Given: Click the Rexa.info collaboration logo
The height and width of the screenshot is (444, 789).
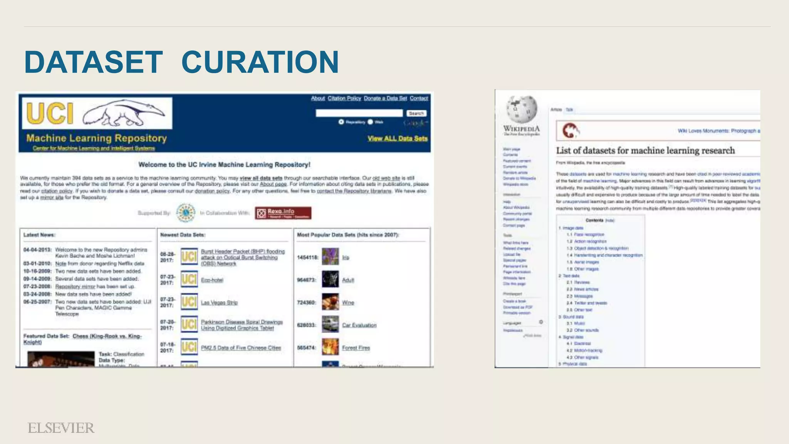Looking at the screenshot, I should [x=283, y=213].
